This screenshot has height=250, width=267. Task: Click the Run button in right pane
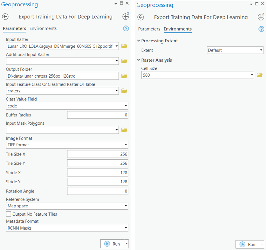(x=248, y=244)
